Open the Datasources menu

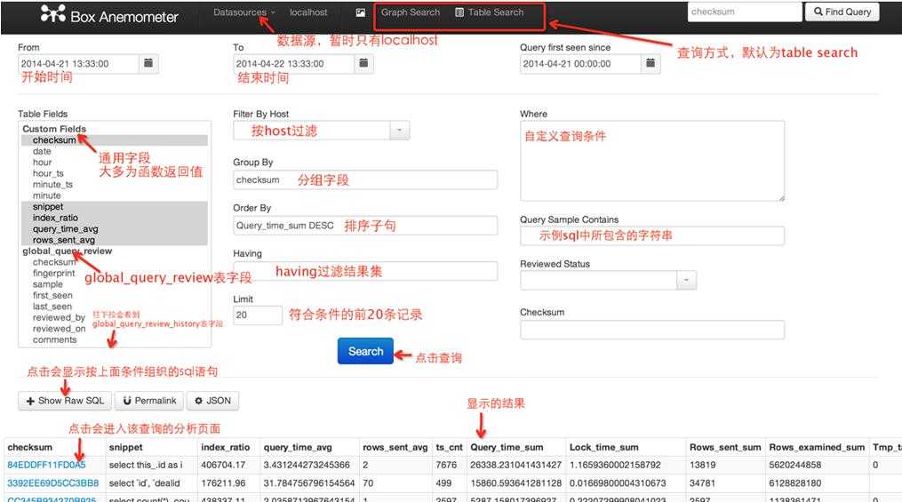click(243, 12)
